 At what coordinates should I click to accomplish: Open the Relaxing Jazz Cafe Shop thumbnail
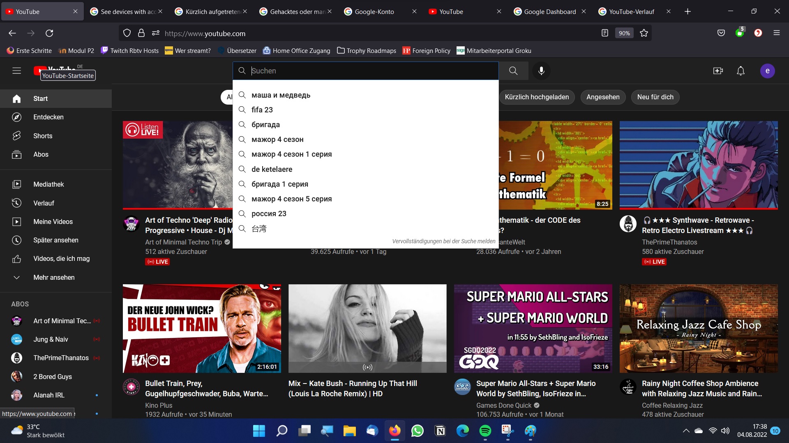coord(699,329)
